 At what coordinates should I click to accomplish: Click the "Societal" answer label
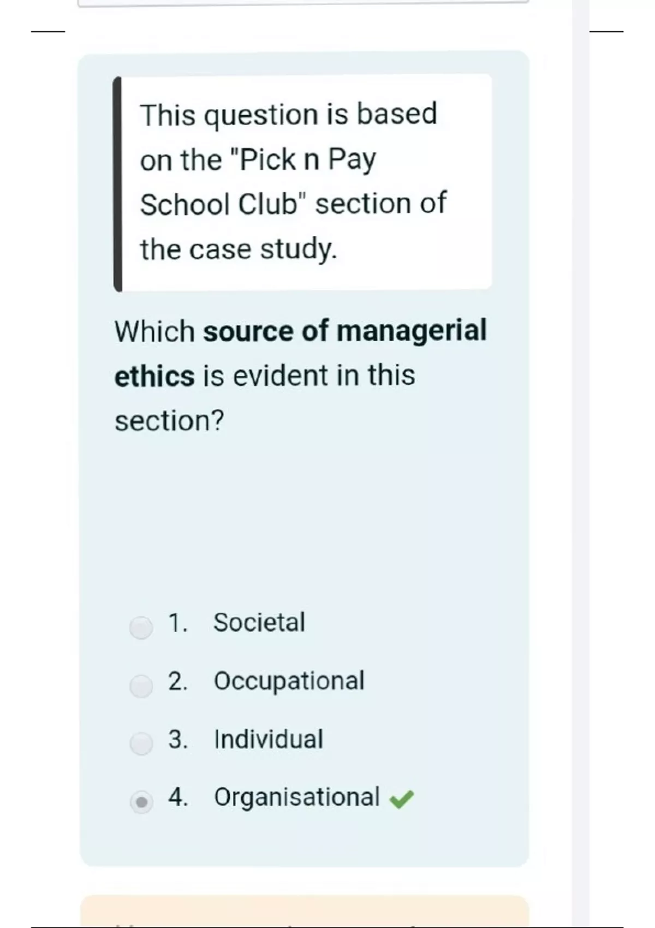(x=259, y=623)
